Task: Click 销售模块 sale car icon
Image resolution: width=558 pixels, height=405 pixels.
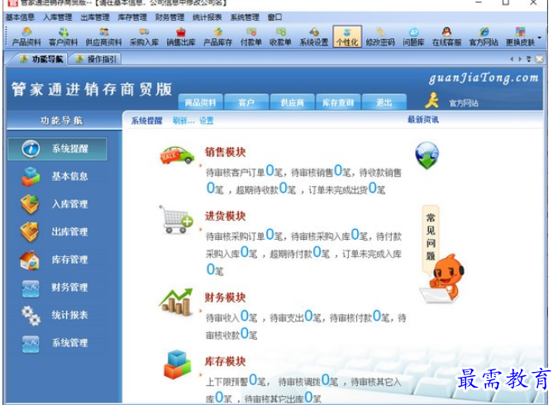Action: coord(177,155)
